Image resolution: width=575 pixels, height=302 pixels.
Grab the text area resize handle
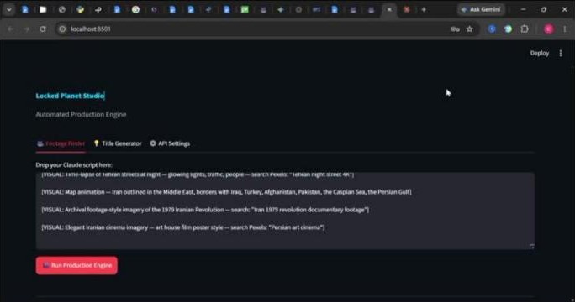[x=531, y=247]
